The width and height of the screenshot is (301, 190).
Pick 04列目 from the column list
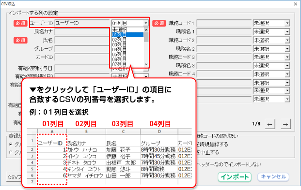pyautogui.click(x=127, y=49)
